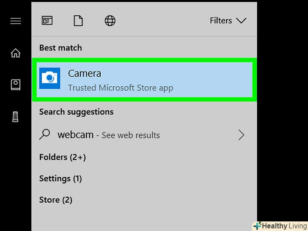Viewport: 308px width, 231px height.
Task: Click the tower-shaped icon in the sidebar
Action: 16,117
